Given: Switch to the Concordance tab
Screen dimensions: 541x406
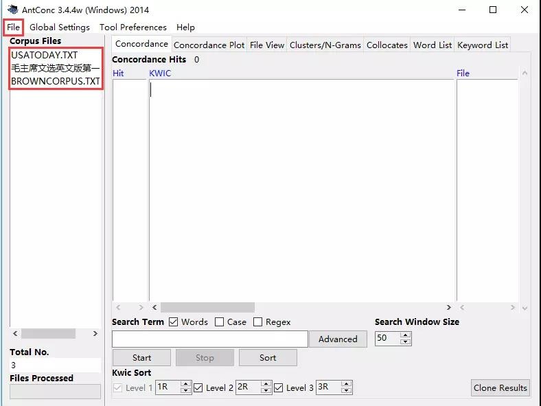Looking at the screenshot, I should tap(141, 44).
